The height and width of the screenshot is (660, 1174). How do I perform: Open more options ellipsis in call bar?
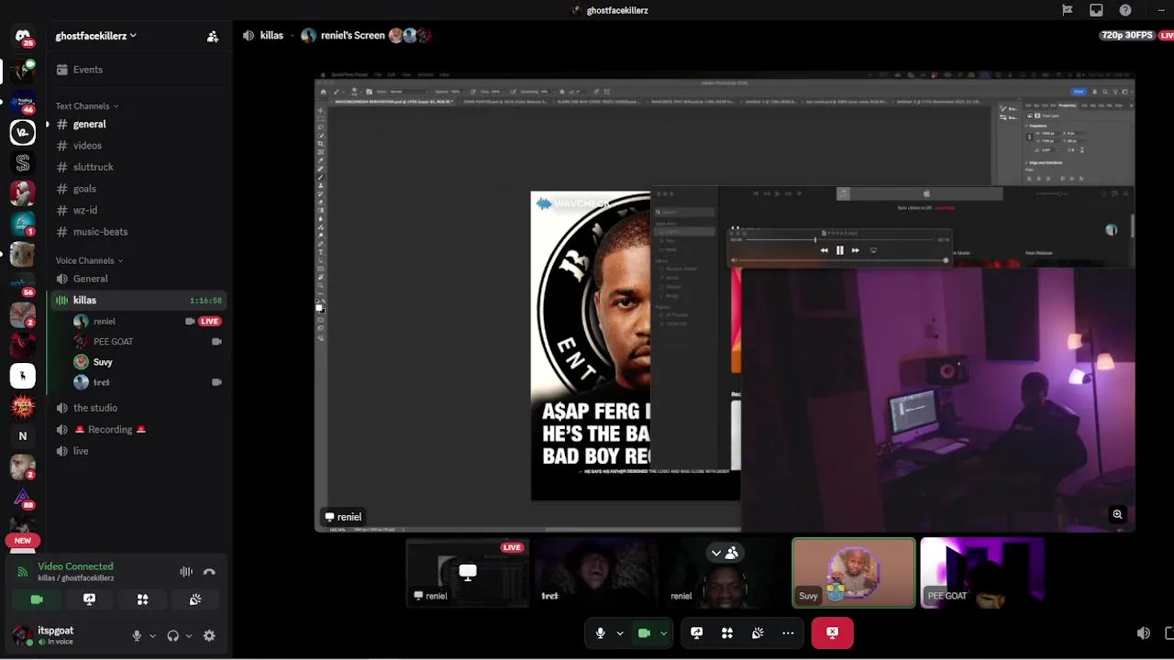(788, 632)
